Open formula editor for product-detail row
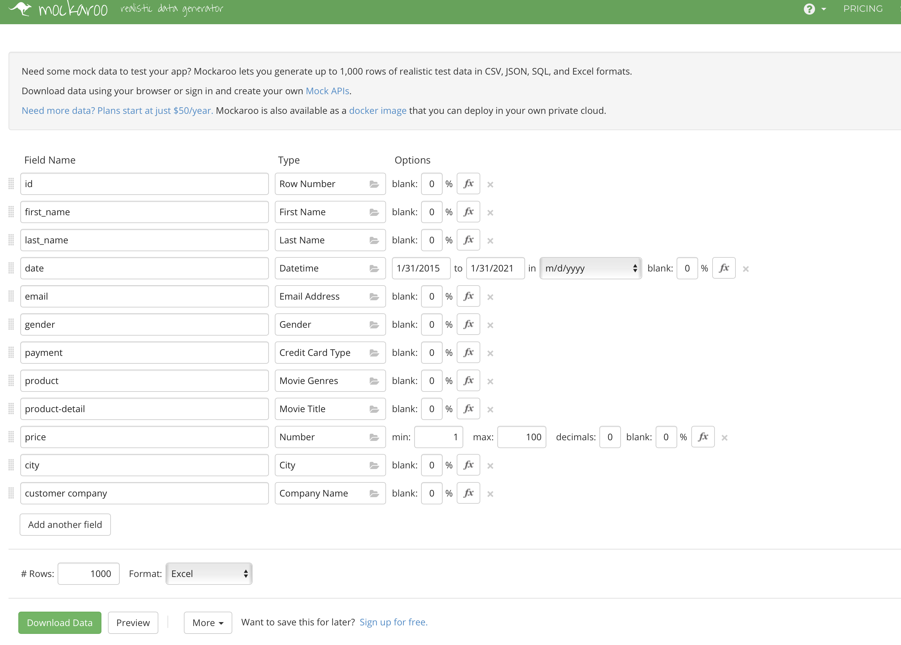The height and width of the screenshot is (645, 901). [x=468, y=409]
